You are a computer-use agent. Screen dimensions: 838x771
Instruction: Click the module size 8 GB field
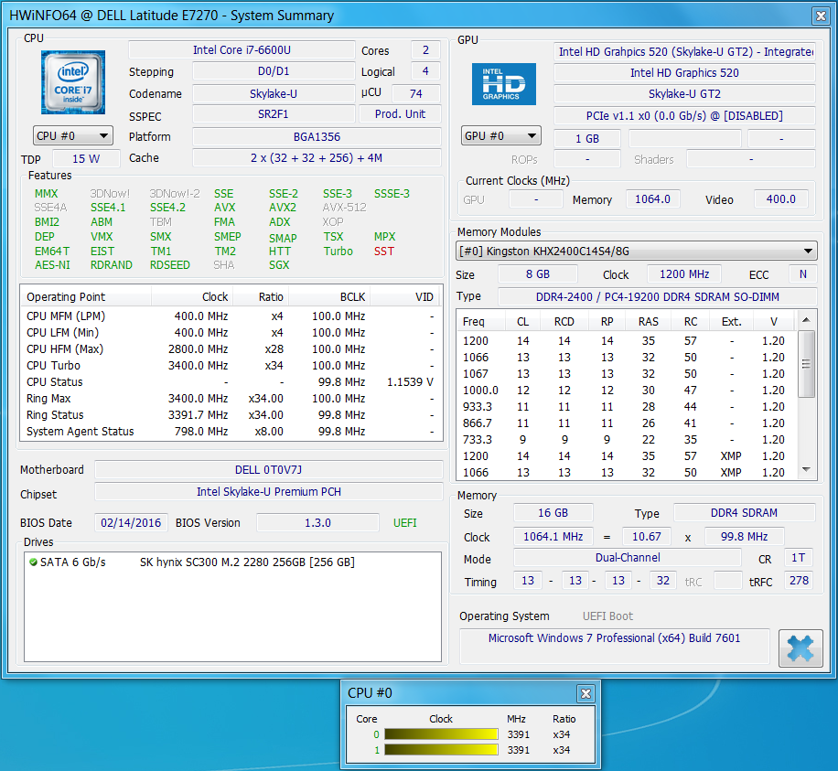coord(537,274)
